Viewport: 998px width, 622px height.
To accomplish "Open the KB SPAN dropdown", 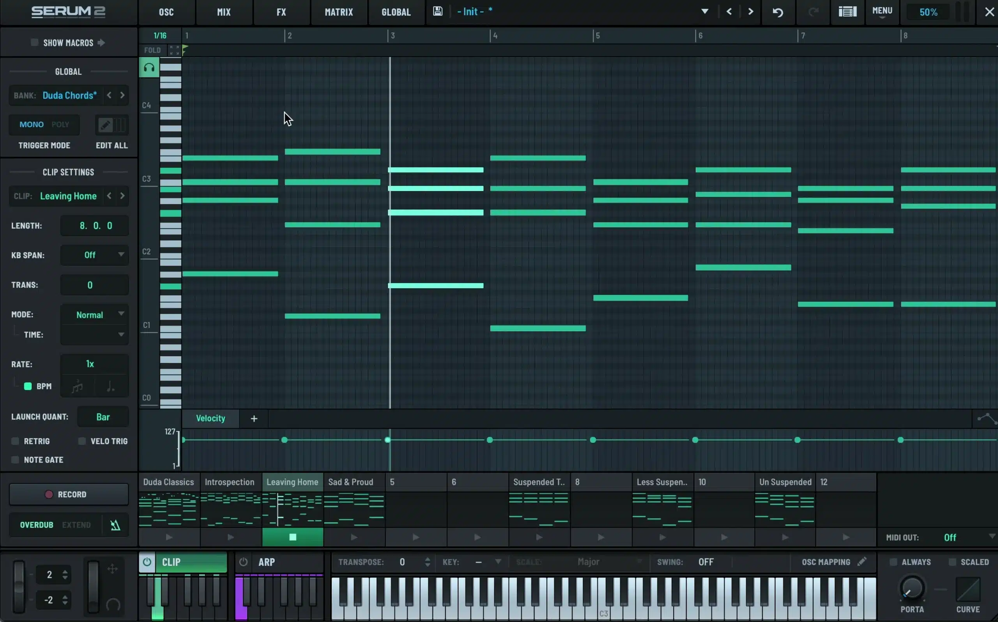I will point(94,255).
